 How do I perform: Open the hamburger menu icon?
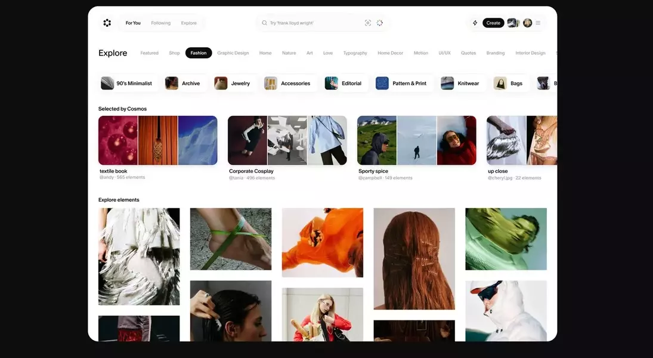click(x=538, y=23)
